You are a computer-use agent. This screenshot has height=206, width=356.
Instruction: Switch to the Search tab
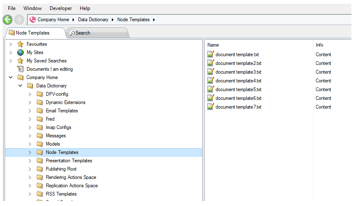pos(98,33)
